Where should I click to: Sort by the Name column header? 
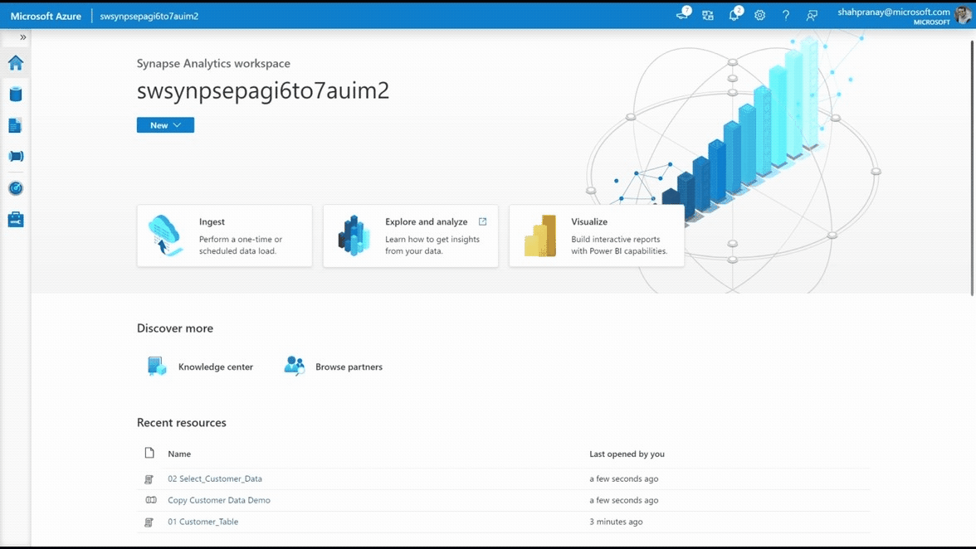(179, 454)
